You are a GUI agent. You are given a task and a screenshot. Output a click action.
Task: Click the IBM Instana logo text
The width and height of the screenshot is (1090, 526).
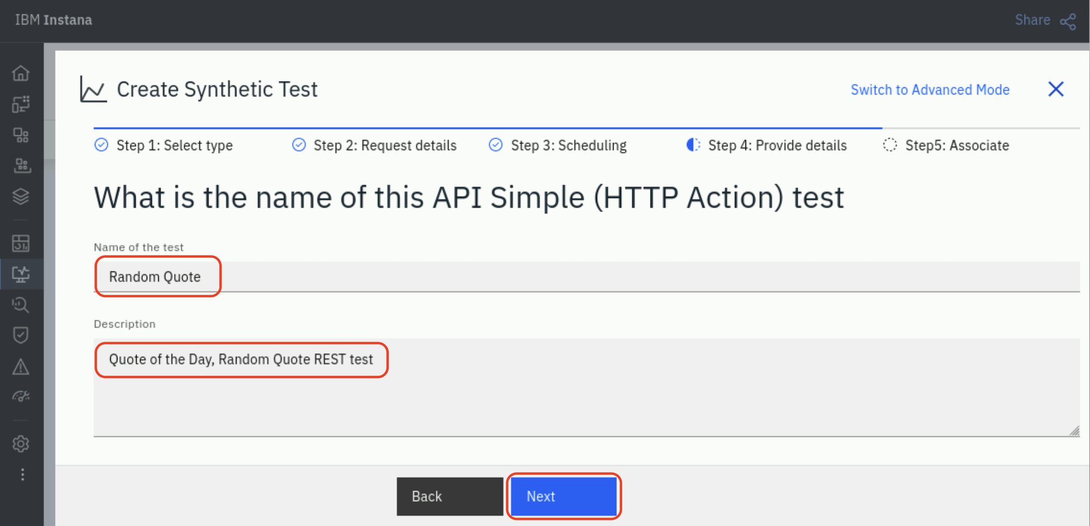pyautogui.click(x=53, y=20)
